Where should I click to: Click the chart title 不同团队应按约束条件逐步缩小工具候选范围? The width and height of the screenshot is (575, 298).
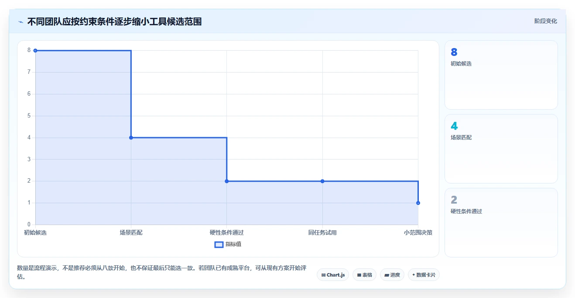pyautogui.click(x=114, y=21)
